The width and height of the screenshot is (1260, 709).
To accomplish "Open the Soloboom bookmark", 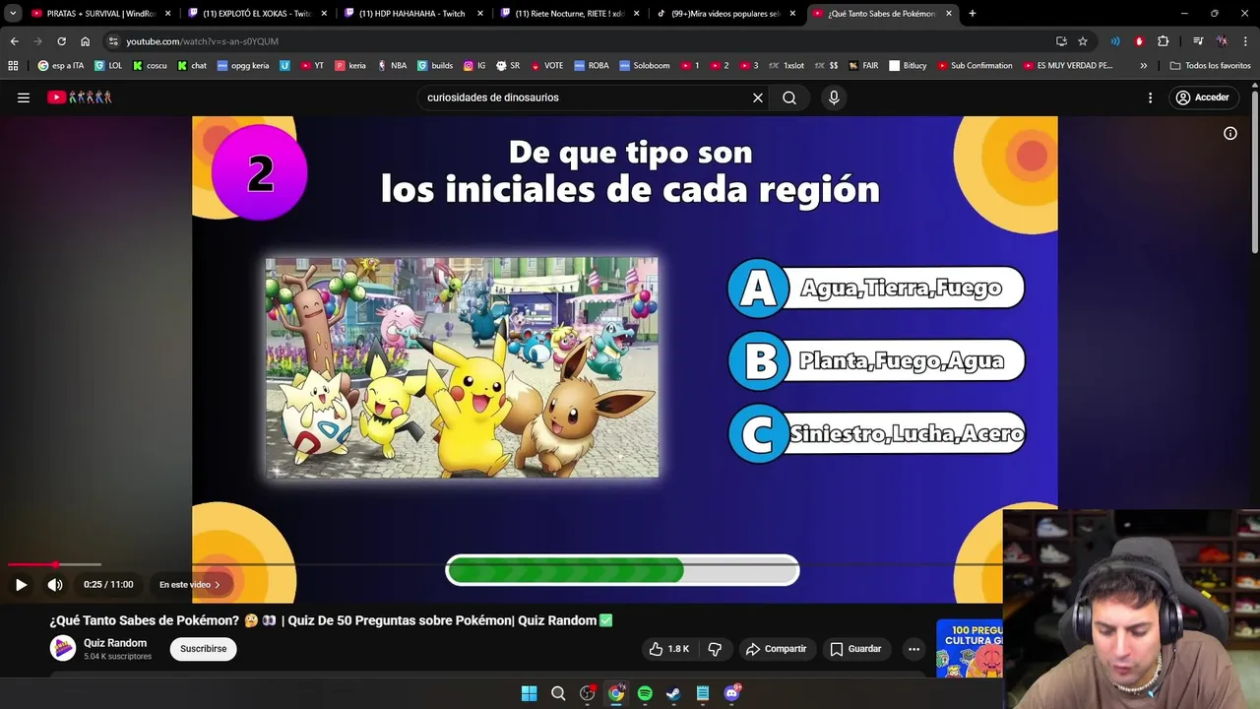I will [x=644, y=66].
